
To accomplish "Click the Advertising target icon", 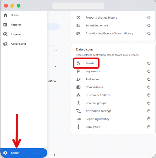I will tap(5, 44).
